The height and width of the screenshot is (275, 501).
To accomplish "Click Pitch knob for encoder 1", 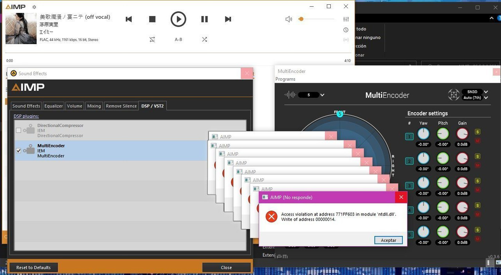I will 443,134.
